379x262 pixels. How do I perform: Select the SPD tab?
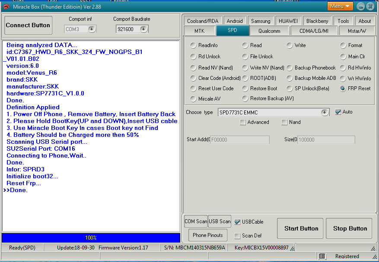232,30
